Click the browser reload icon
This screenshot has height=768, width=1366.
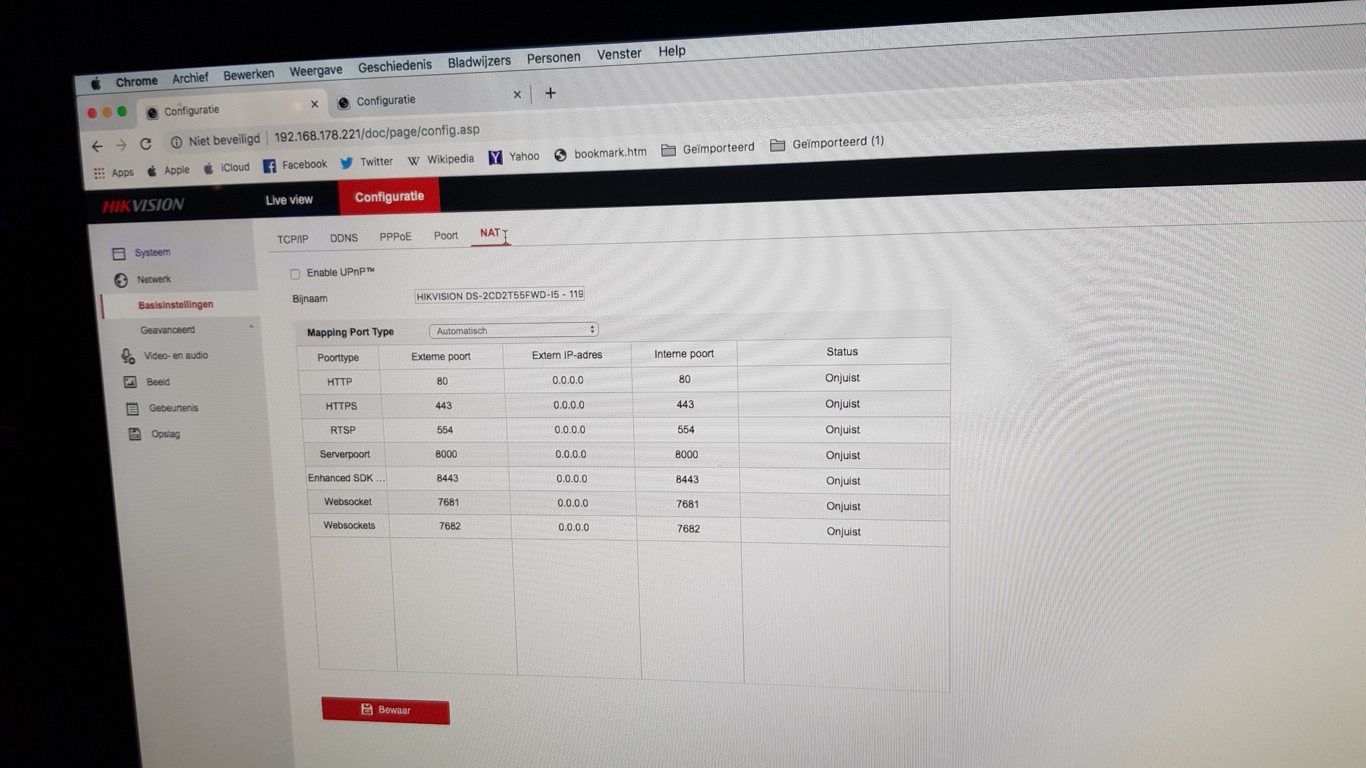pos(146,144)
